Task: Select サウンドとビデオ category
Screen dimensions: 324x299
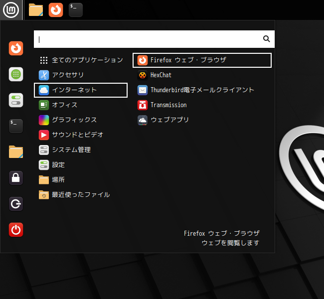Action: click(81, 135)
